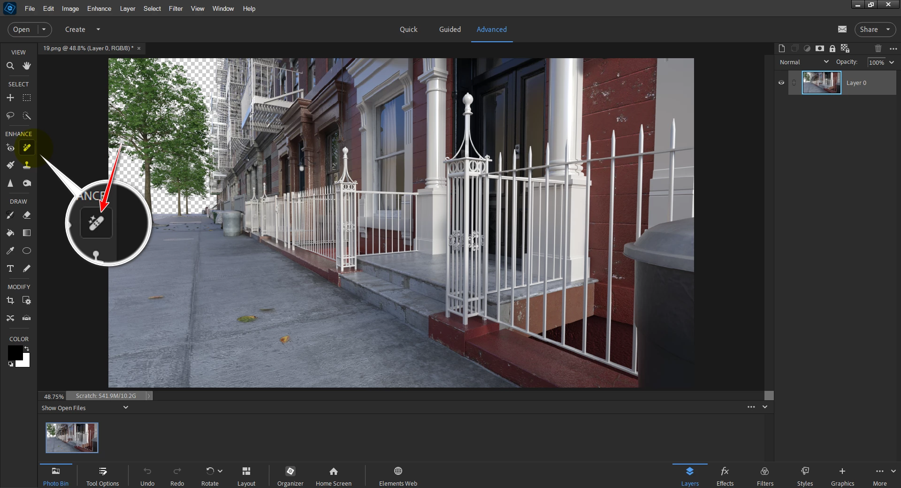Activate the Horizontal Type tool

click(10, 268)
